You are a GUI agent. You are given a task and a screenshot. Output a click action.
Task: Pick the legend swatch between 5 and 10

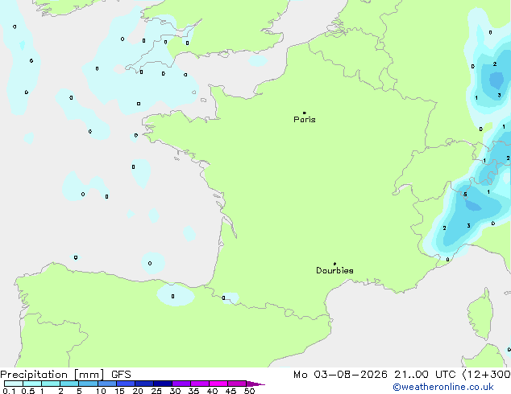(88, 384)
